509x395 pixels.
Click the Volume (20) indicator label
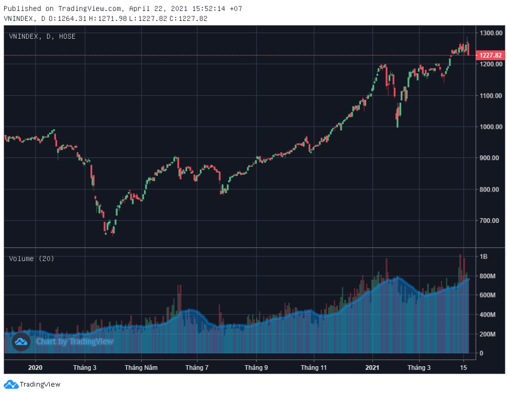pyautogui.click(x=31, y=258)
